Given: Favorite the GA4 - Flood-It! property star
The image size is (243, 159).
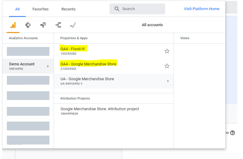Looking at the screenshot, I should [167, 51].
